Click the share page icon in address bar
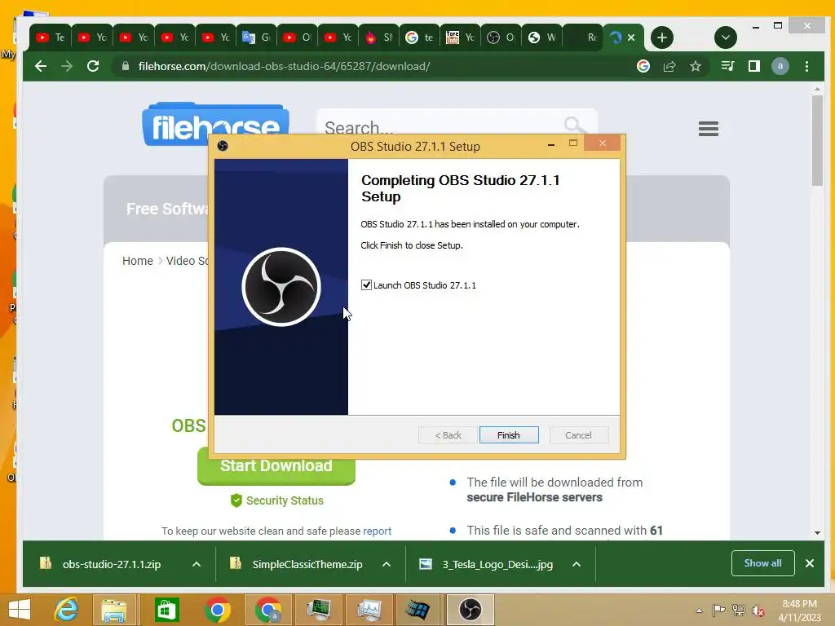The image size is (835, 626). tap(669, 66)
